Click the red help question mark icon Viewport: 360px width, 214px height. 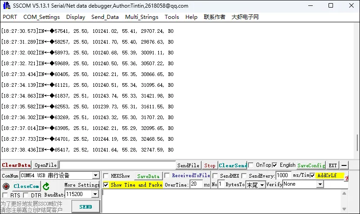(346, 178)
